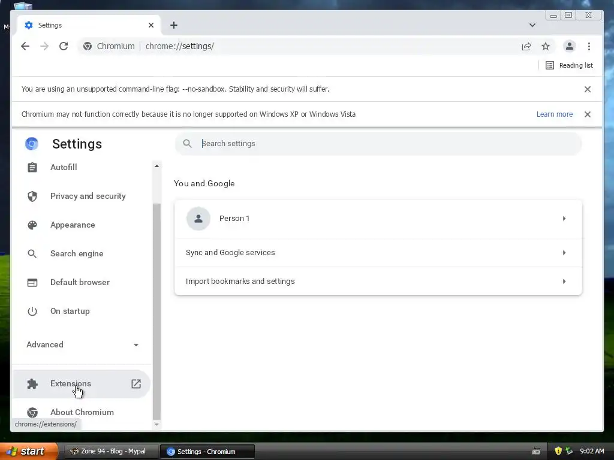Click the security shield tray icon
This screenshot has width=614, height=460.
click(x=558, y=452)
